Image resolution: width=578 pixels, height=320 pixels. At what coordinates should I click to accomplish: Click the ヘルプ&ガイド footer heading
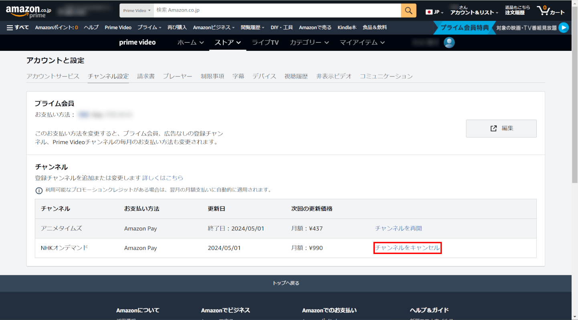429,310
